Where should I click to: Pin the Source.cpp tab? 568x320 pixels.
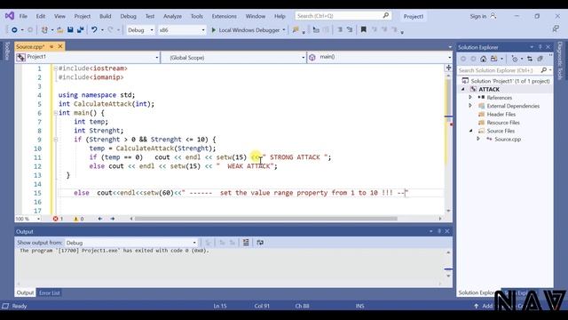tap(51, 46)
